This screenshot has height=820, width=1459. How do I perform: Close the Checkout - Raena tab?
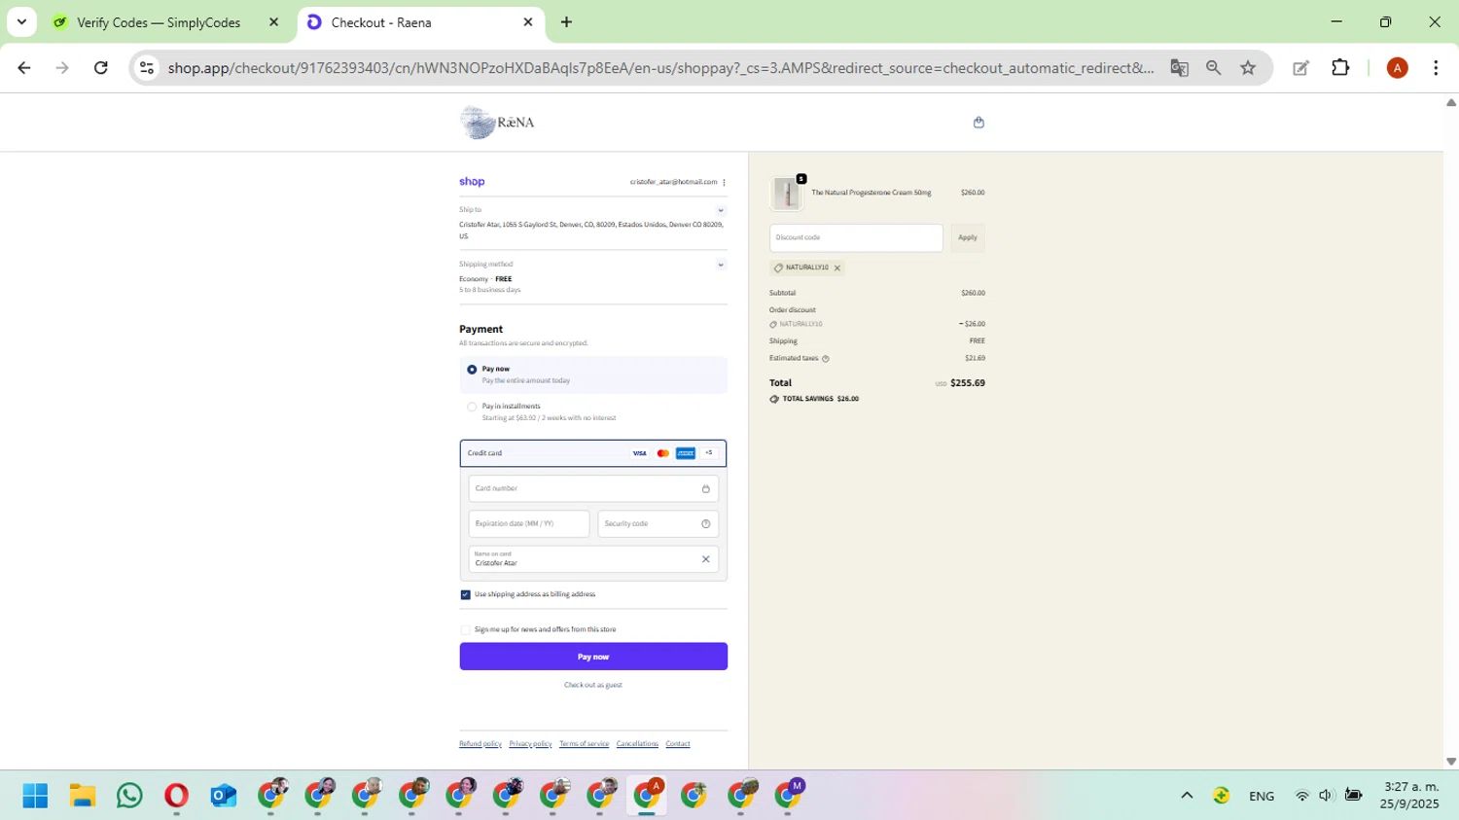pos(528,22)
